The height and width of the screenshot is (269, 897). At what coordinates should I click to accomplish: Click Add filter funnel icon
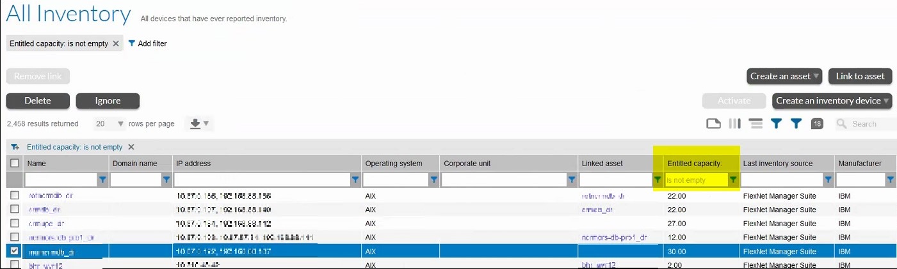[132, 43]
